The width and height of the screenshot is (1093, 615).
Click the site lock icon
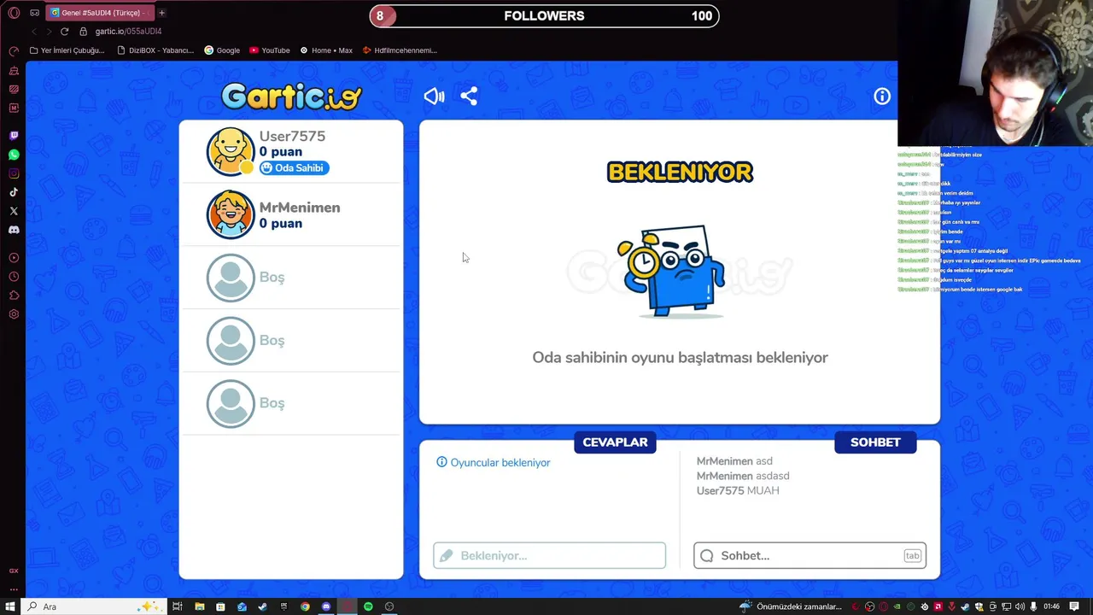pos(84,32)
